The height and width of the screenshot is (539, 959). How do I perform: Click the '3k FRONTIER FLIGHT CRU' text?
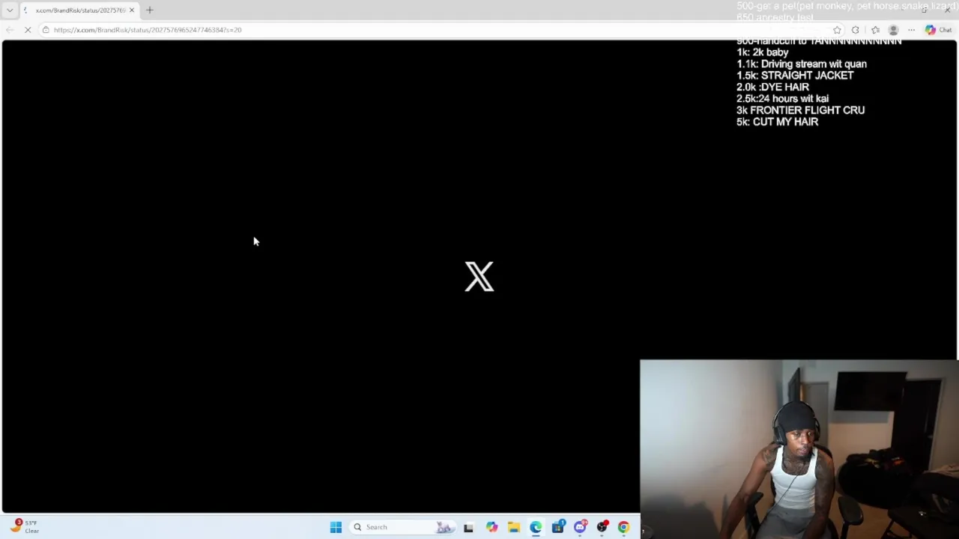800,110
